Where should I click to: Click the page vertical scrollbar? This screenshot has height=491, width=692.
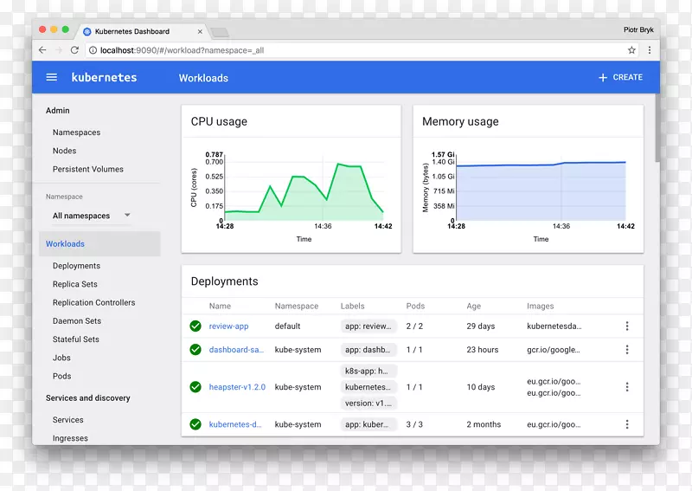(x=657, y=128)
